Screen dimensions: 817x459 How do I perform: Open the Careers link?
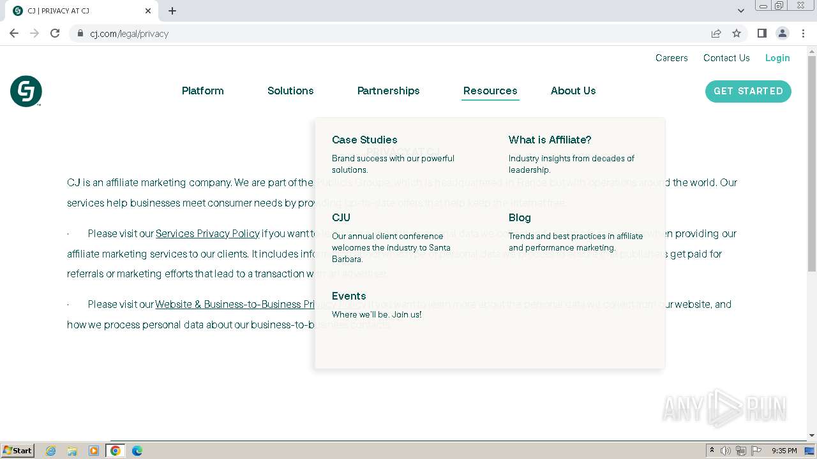pos(671,57)
